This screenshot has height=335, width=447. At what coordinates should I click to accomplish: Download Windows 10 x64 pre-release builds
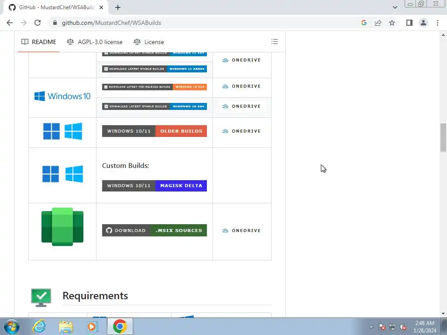pos(155,87)
